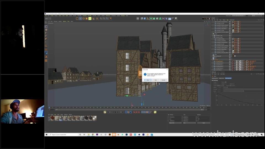Click Non in the save dialog

tap(156, 80)
